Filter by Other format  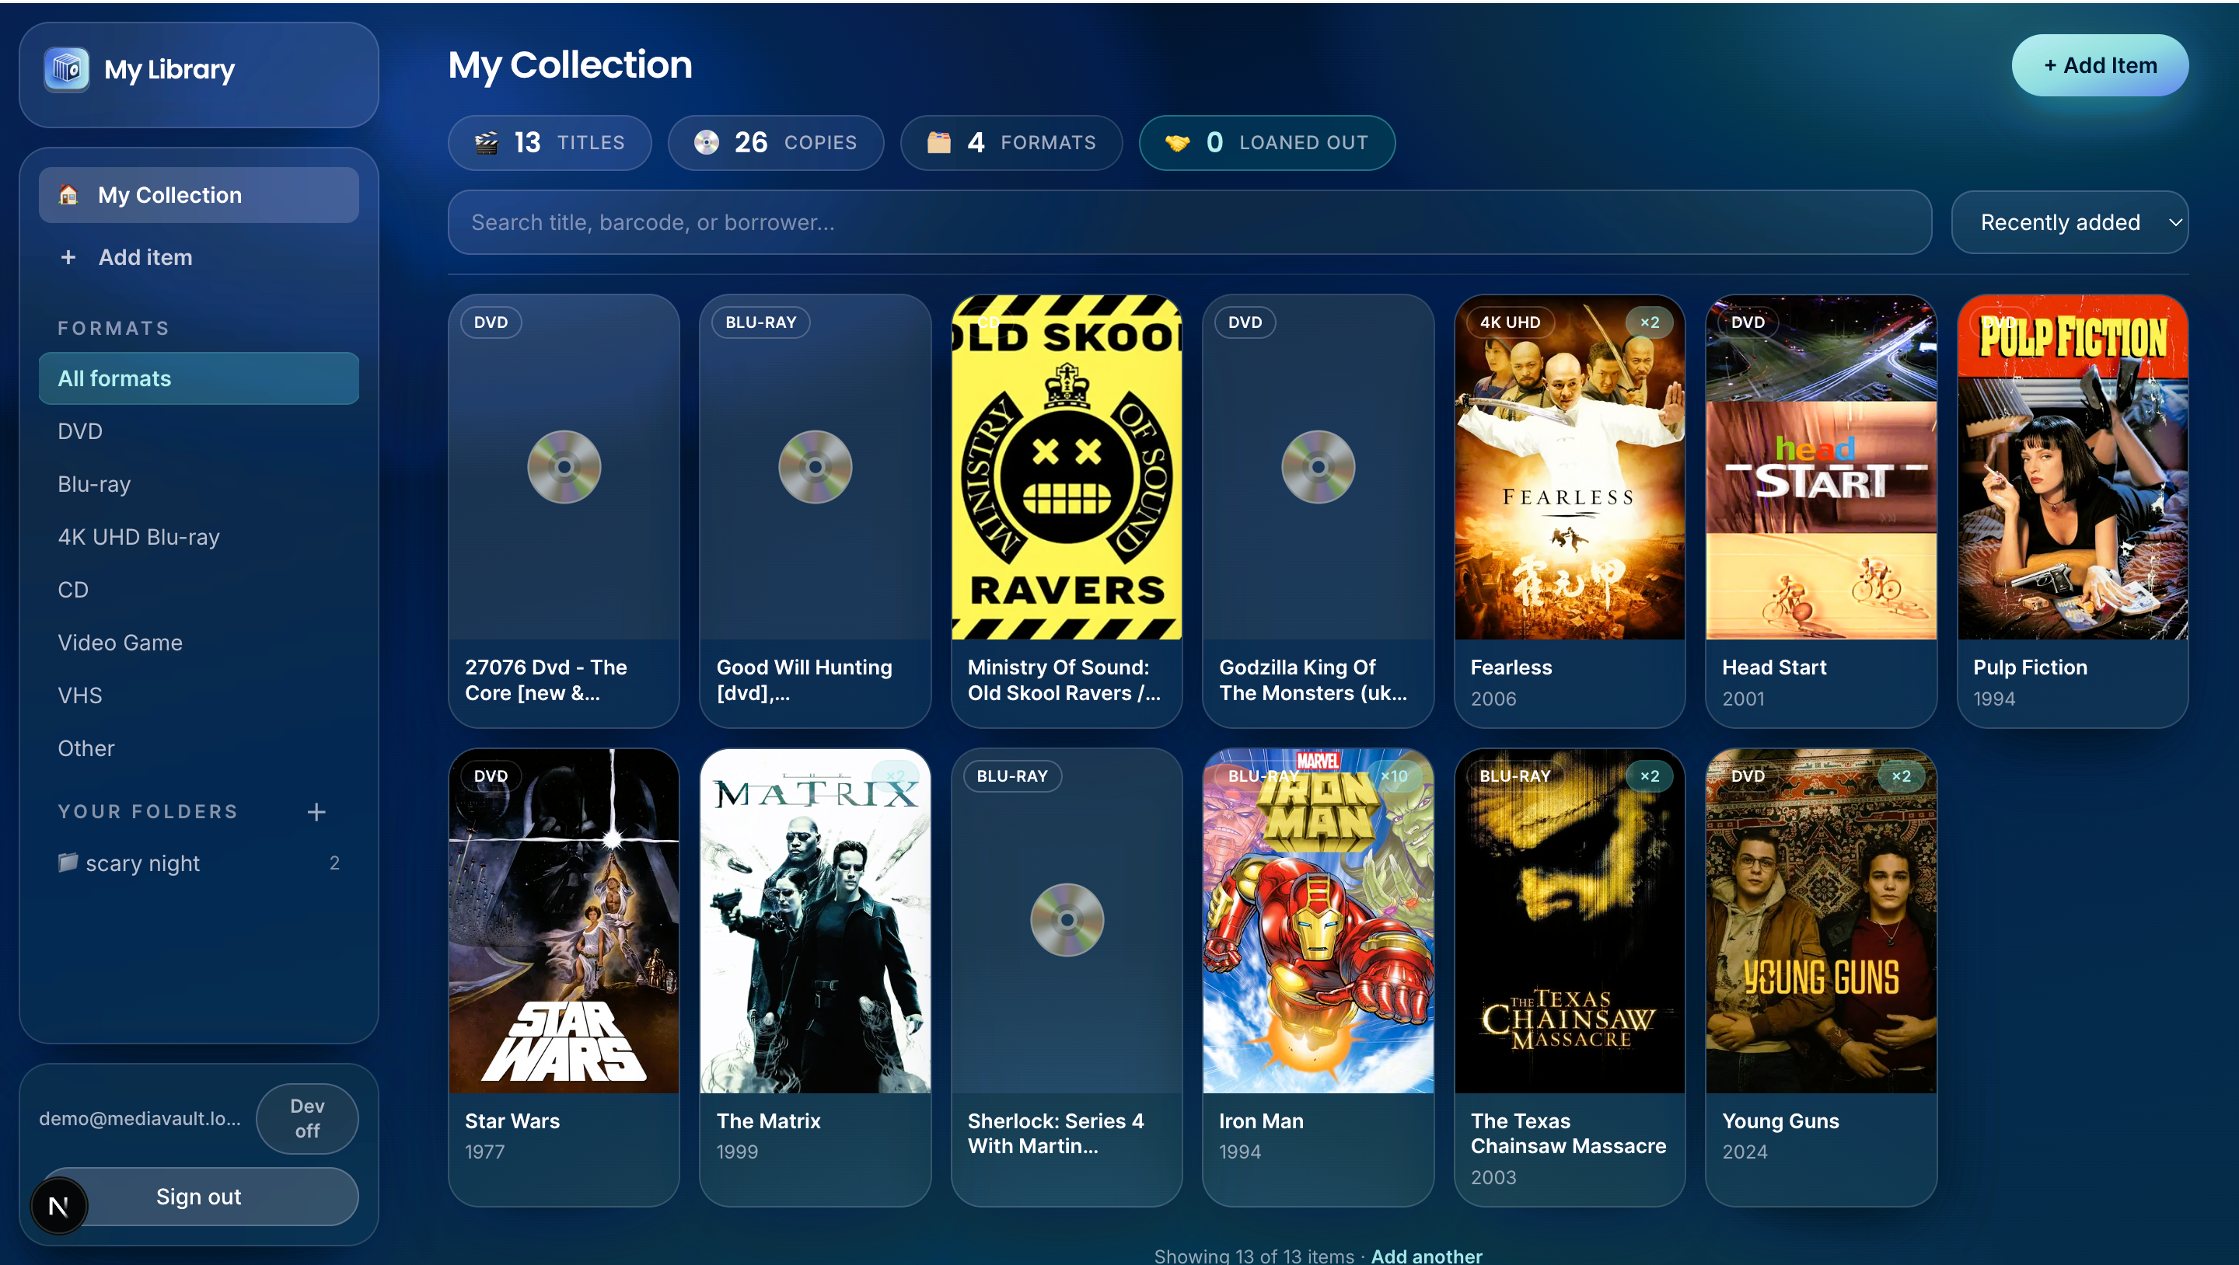[198, 748]
